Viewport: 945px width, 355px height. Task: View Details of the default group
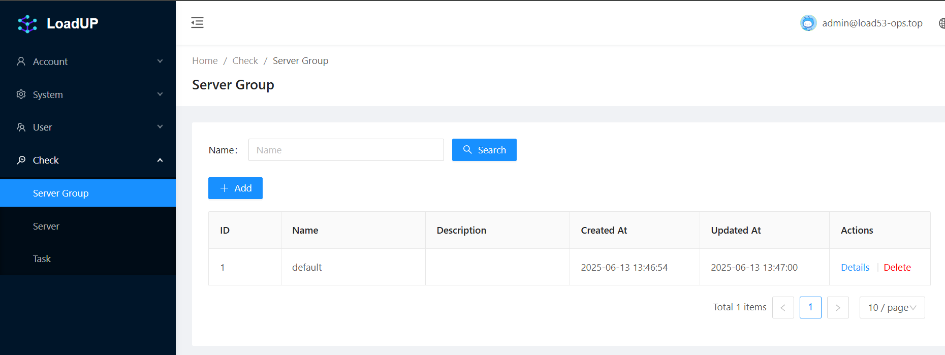click(855, 267)
